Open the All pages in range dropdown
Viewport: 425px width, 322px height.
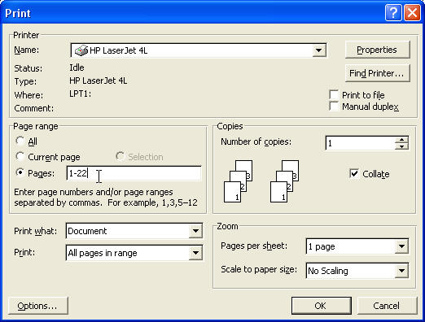[195, 253]
